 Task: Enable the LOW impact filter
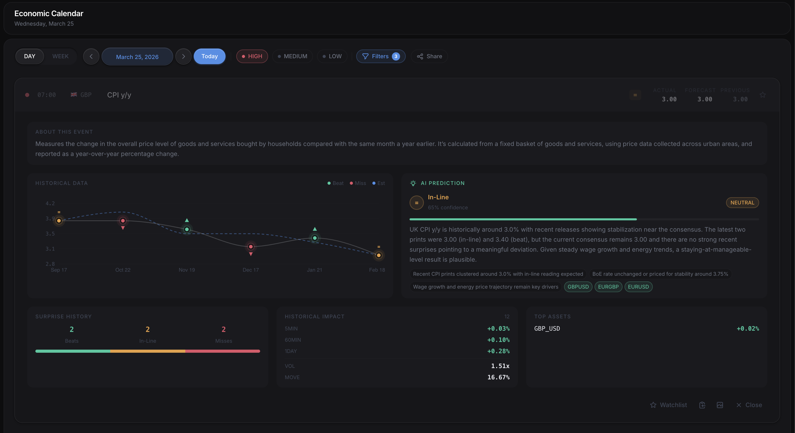(x=332, y=56)
